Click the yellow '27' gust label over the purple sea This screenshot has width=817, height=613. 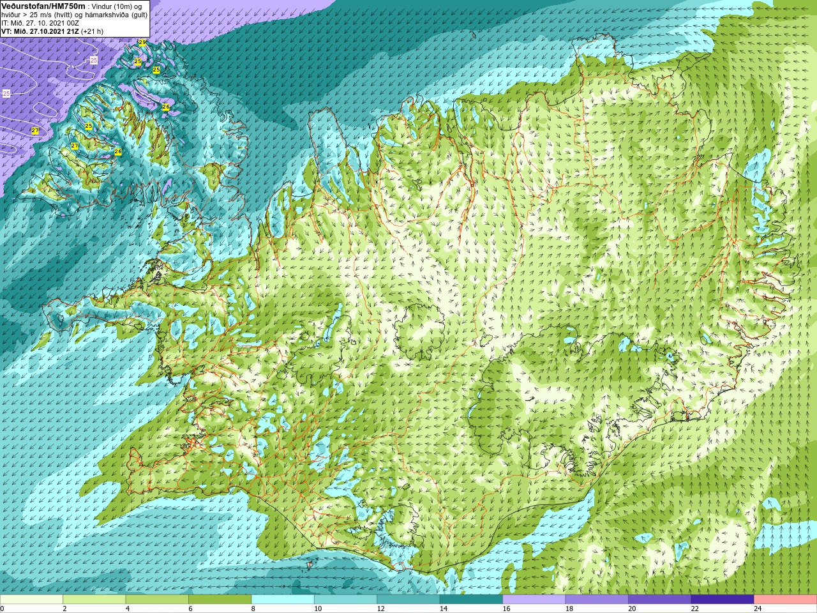click(x=35, y=131)
